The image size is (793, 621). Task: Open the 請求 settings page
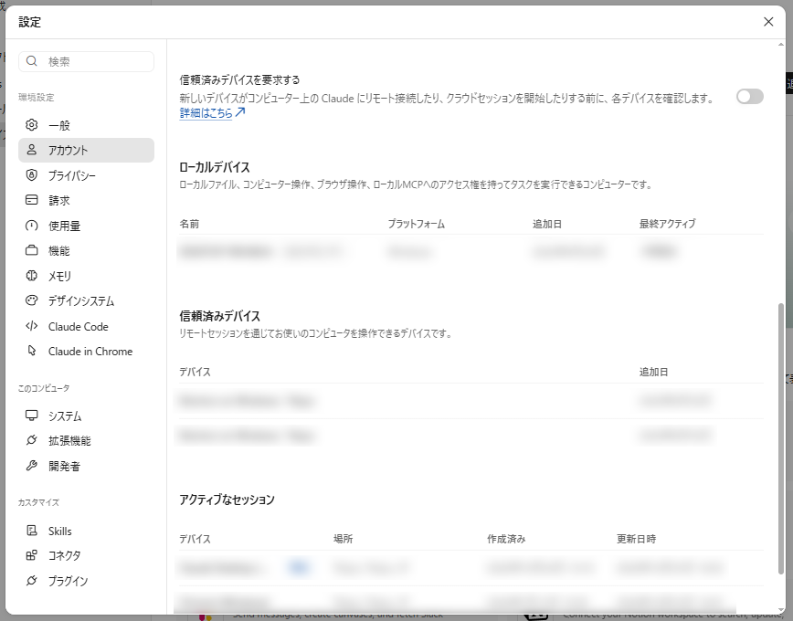pyautogui.click(x=86, y=200)
